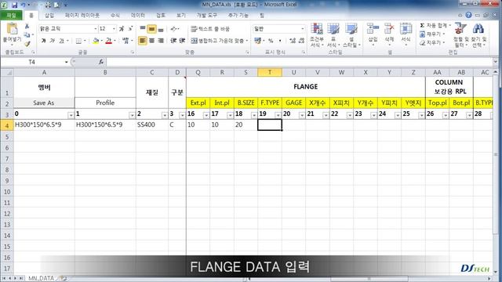Switch to the Data (데이터) tab

point(138,15)
